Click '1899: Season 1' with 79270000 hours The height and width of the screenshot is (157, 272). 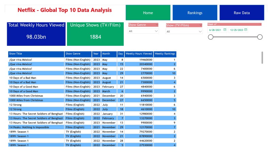(x=19, y=132)
